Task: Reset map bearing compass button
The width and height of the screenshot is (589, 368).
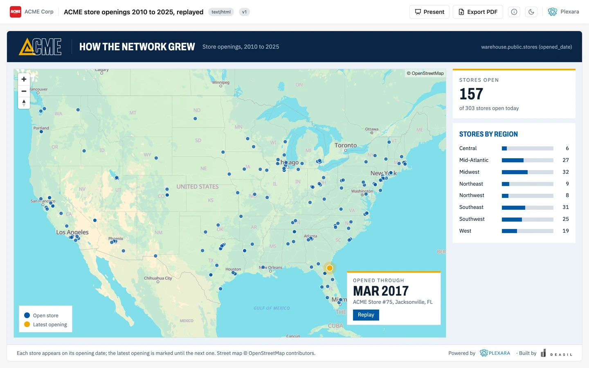Action: click(24, 103)
